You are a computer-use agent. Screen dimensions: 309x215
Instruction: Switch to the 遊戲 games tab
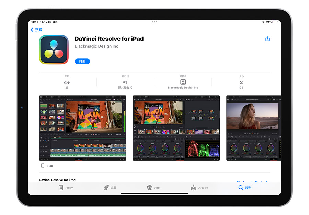(x=110, y=188)
